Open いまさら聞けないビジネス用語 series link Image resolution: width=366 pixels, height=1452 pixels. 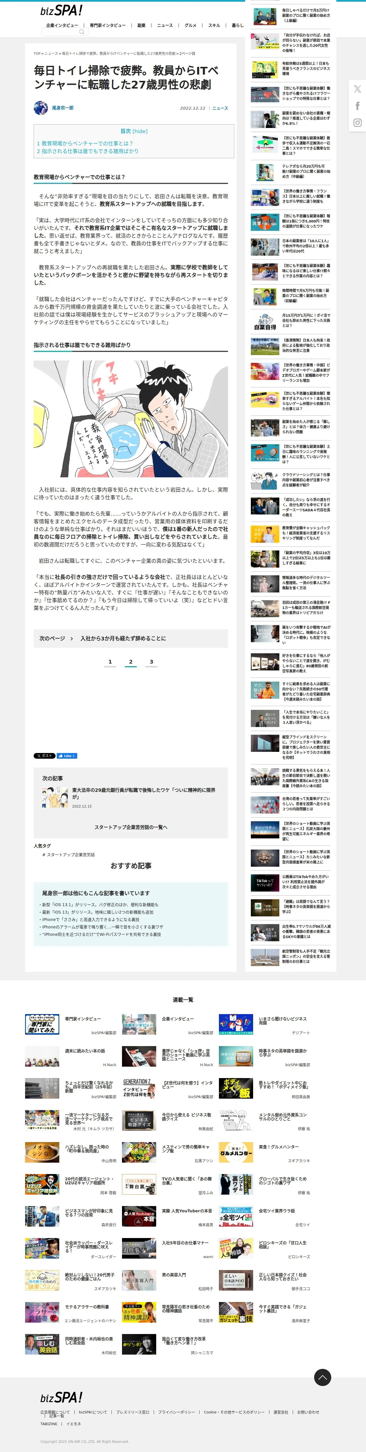coord(283,1020)
